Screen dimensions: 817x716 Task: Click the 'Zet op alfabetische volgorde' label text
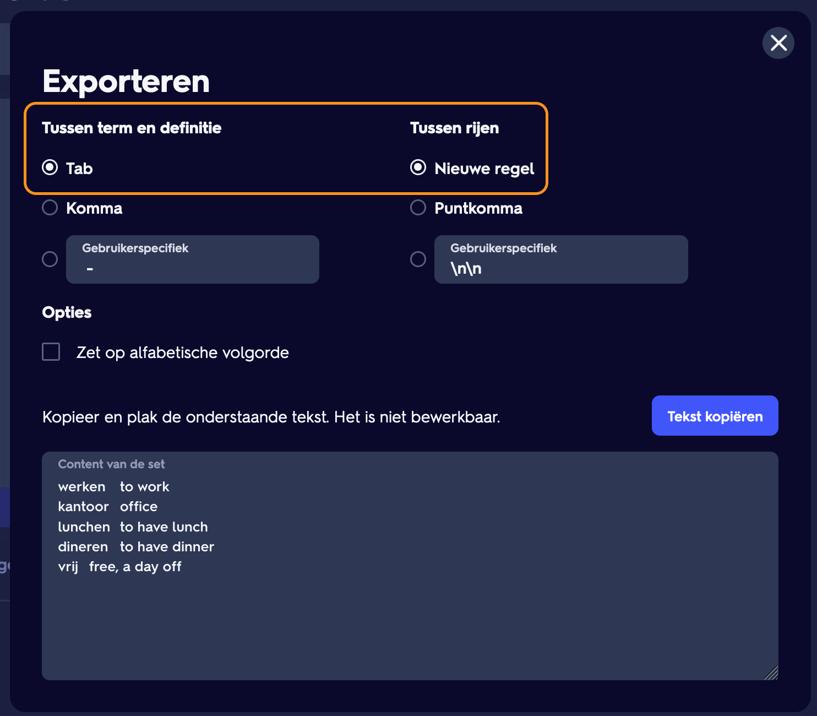point(183,352)
